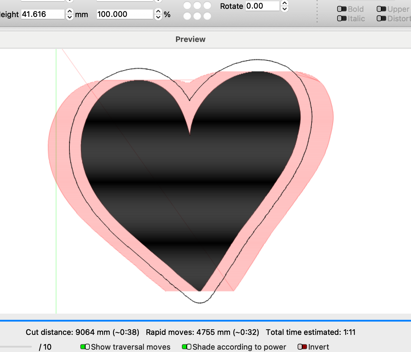Click the 100.000 percent height field
This screenshot has width=411, height=352.
click(x=125, y=14)
